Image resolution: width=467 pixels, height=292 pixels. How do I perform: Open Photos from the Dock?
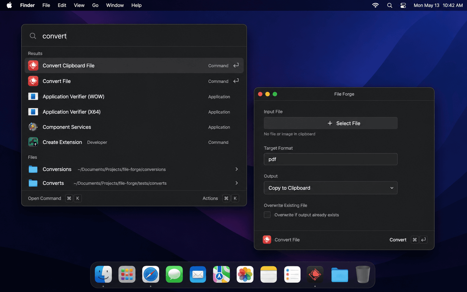click(245, 274)
